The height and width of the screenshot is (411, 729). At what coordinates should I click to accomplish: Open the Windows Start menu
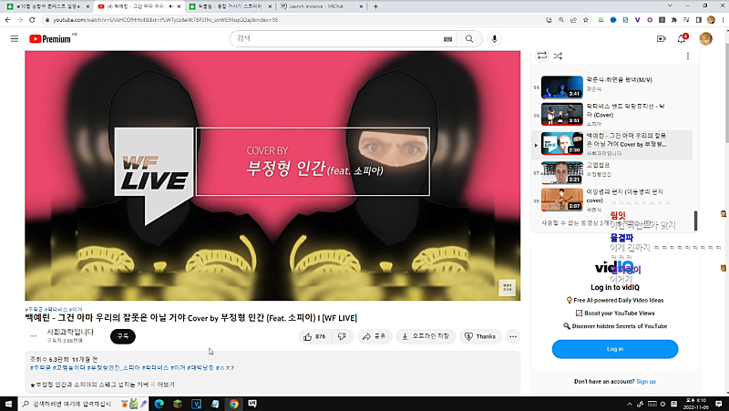(x=8, y=404)
